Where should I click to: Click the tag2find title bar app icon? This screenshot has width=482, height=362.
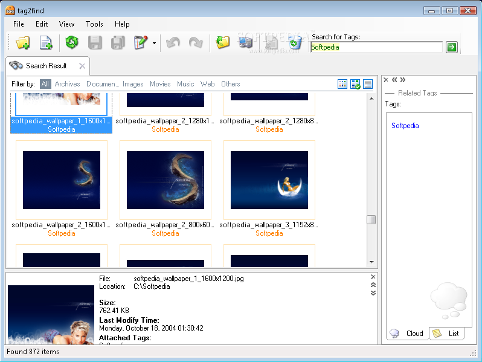point(10,10)
